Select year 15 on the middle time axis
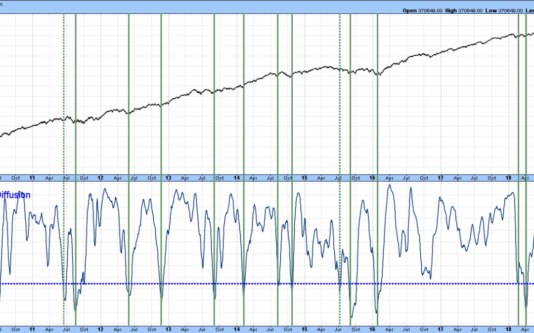Screen dimensions: 534x333 [304, 178]
